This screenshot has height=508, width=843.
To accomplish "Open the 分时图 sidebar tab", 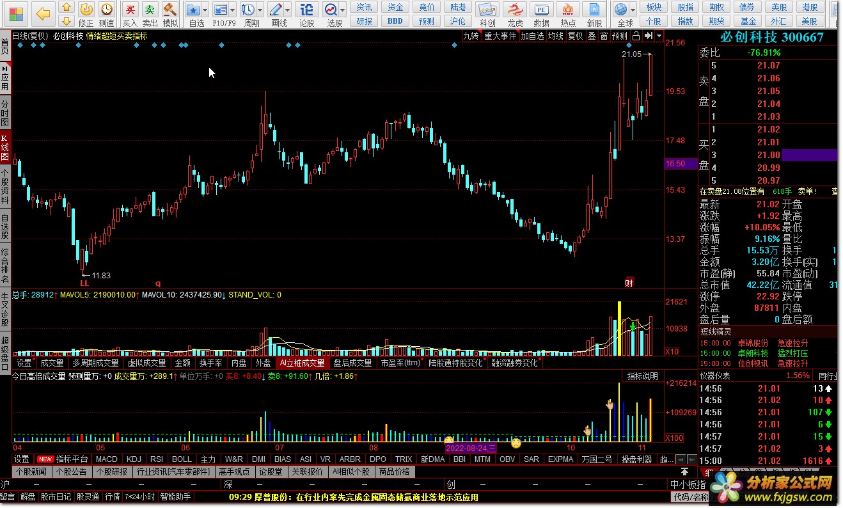I will pyautogui.click(x=5, y=113).
